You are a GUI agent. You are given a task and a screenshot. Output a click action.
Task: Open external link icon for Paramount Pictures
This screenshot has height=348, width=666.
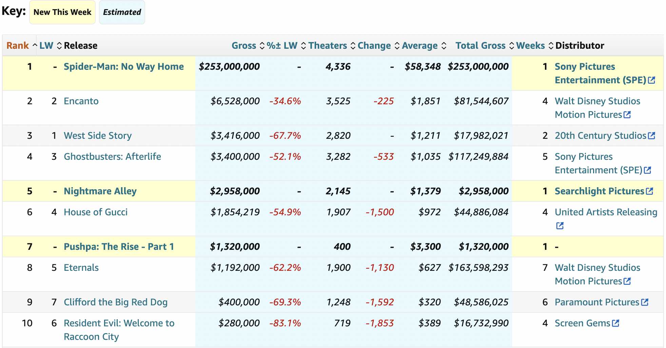[x=645, y=302]
